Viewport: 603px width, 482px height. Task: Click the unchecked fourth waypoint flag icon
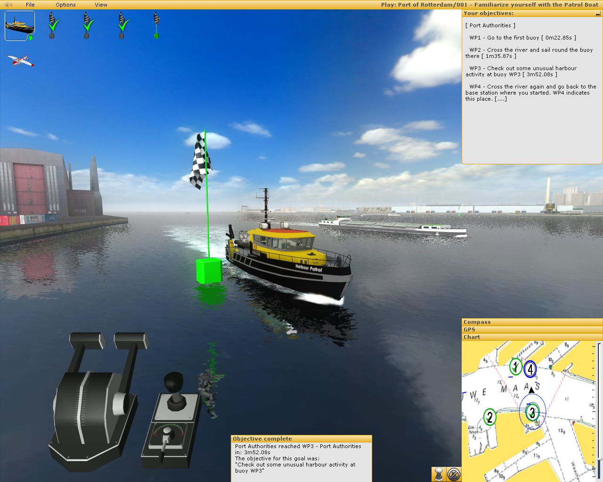coord(156,25)
